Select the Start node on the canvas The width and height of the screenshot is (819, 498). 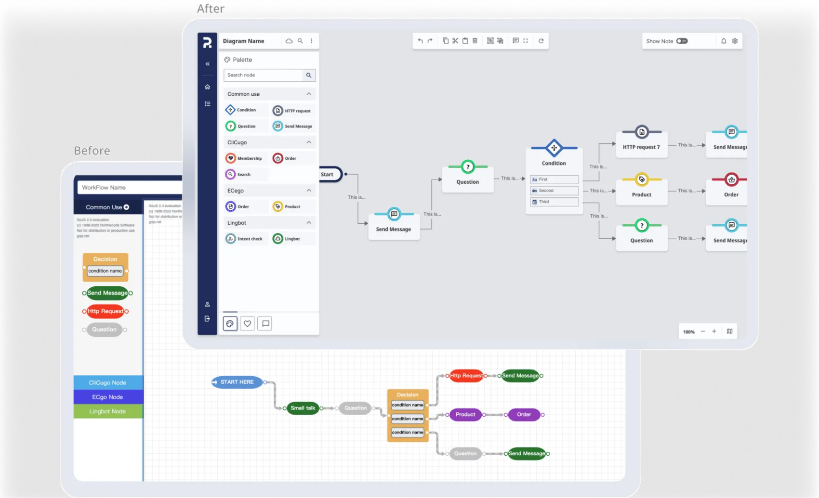[330, 174]
